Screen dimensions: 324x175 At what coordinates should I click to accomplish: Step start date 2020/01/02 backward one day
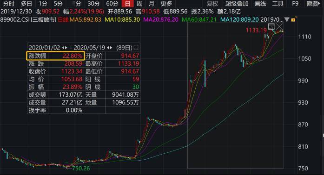click(x=63, y=48)
